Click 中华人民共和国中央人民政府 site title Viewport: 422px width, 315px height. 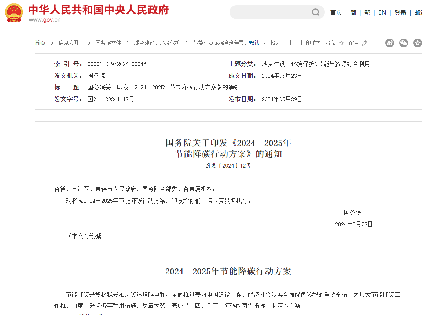[x=99, y=10]
